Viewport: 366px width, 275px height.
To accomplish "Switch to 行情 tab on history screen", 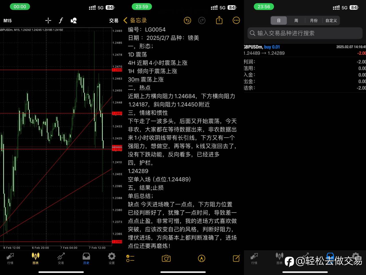I will pyautogui.click(x=254, y=258).
